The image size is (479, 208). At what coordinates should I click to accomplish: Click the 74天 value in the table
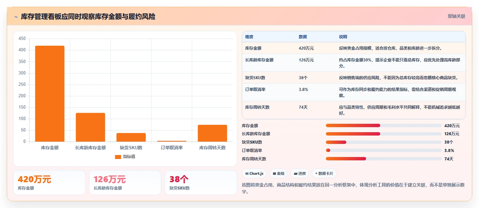click(303, 107)
